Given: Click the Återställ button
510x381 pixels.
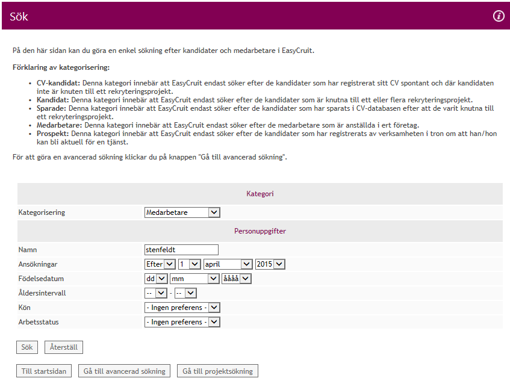Looking at the screenshot, I should pos(64,347).
